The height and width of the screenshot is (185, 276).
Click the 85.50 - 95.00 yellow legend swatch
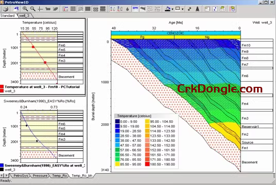pyautogui.click(x=117, y=164)
